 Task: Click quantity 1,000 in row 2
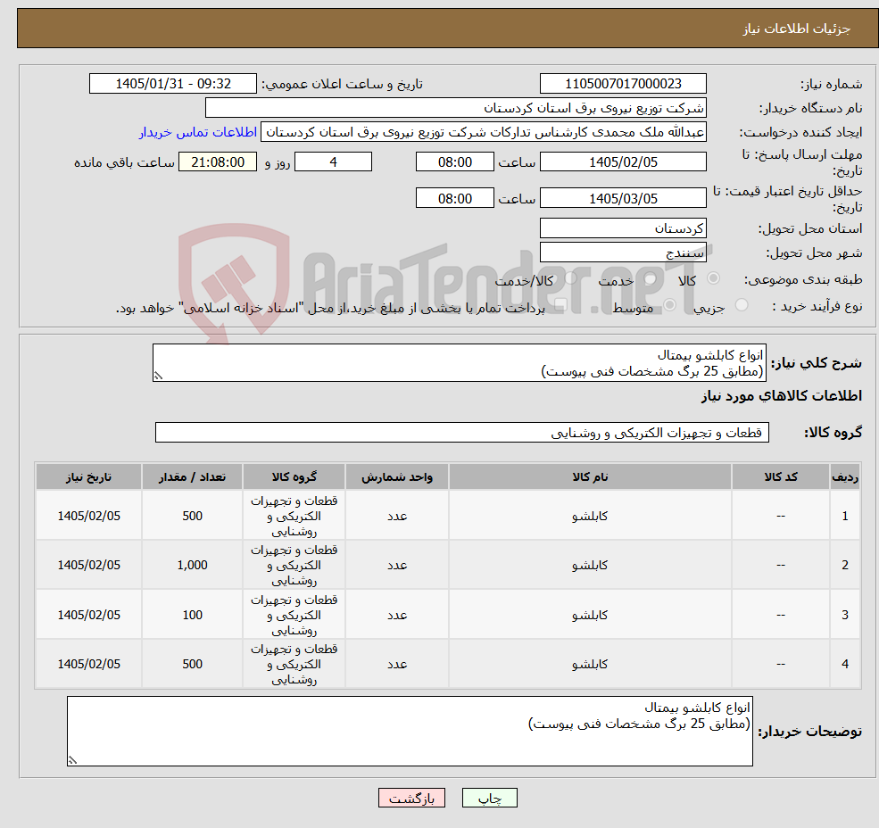[x=192, y=565]
